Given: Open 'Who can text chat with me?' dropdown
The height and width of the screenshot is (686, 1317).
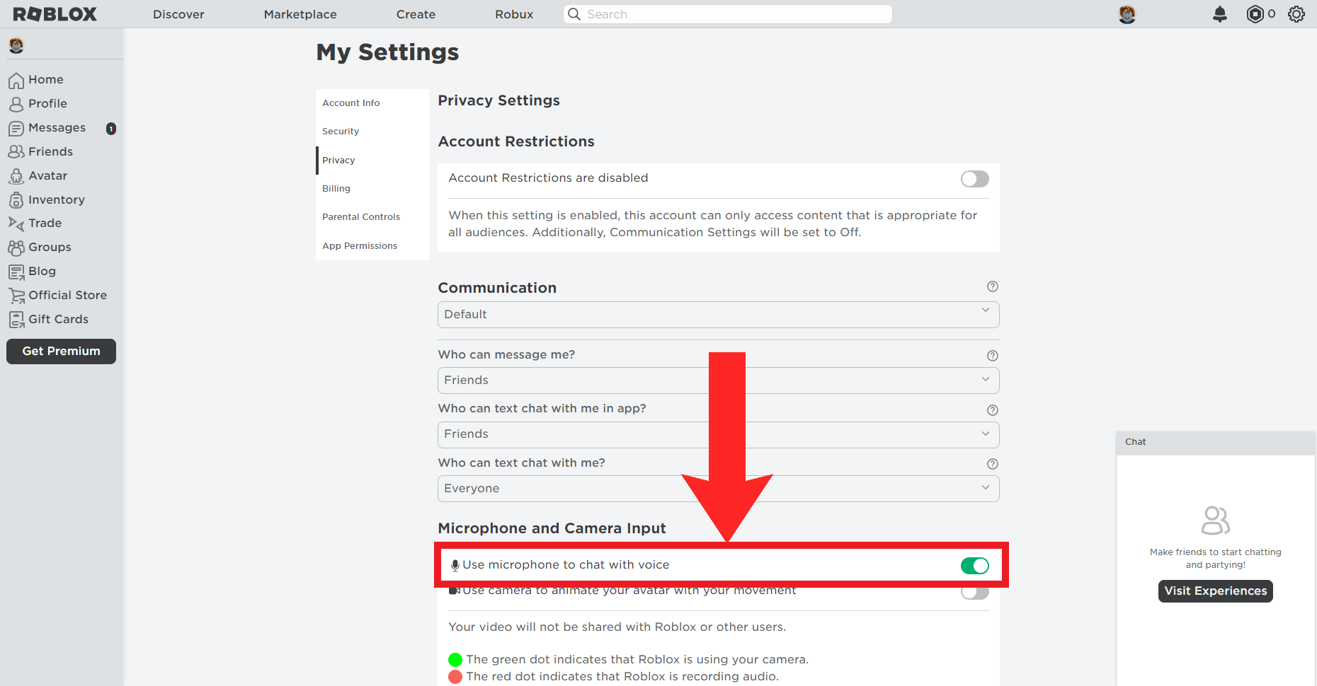Looking at the screenshot, I should click(718, 489).
